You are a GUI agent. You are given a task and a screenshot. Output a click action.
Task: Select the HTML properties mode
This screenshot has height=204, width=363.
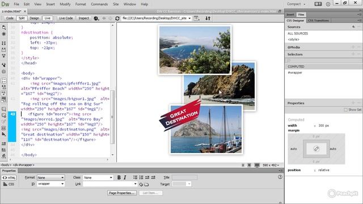coord(9,177)
